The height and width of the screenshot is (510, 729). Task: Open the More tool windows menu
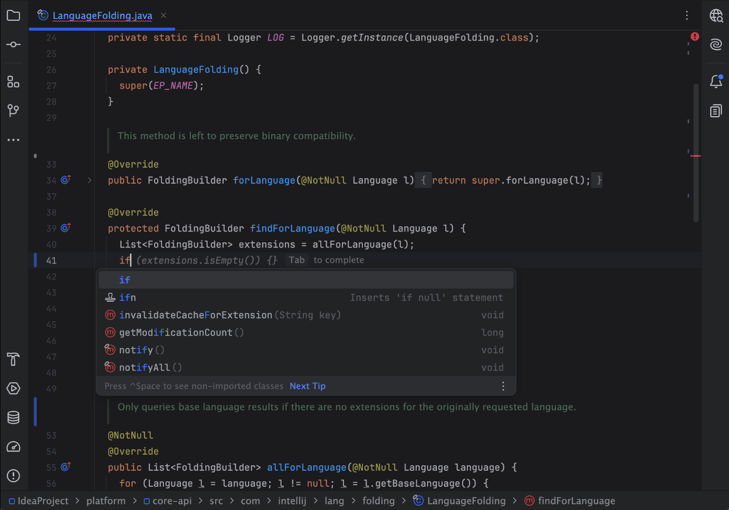click(13, 139)
